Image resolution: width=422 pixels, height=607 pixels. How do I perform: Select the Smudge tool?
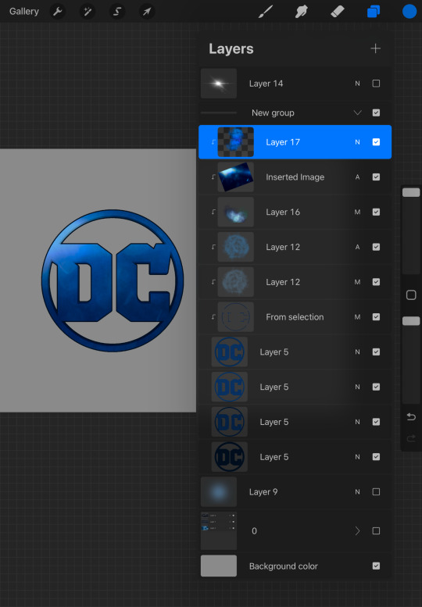coord(301,12)
